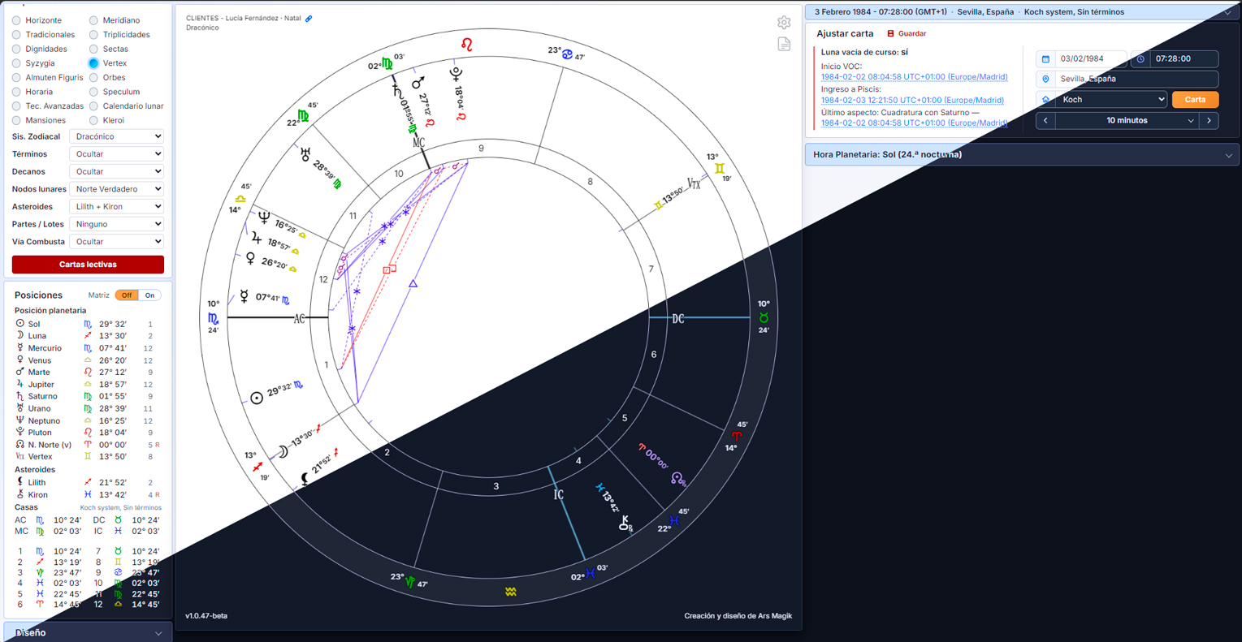This screenshot has width=1242, height=642.
Task: Open the calendar date picker icon
Action: coord(1045,58)
